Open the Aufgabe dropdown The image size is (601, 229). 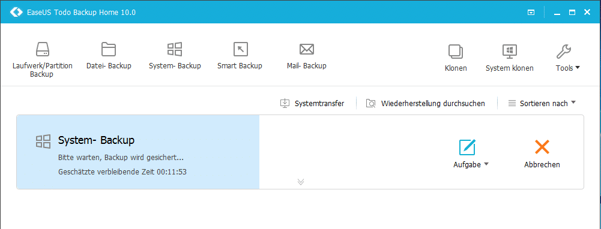point(471,165)
